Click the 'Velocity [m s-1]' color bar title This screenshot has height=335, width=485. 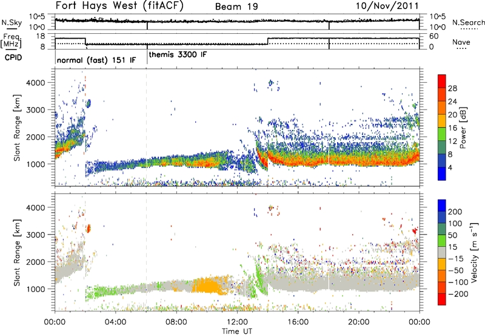click(x=474, y=252)
